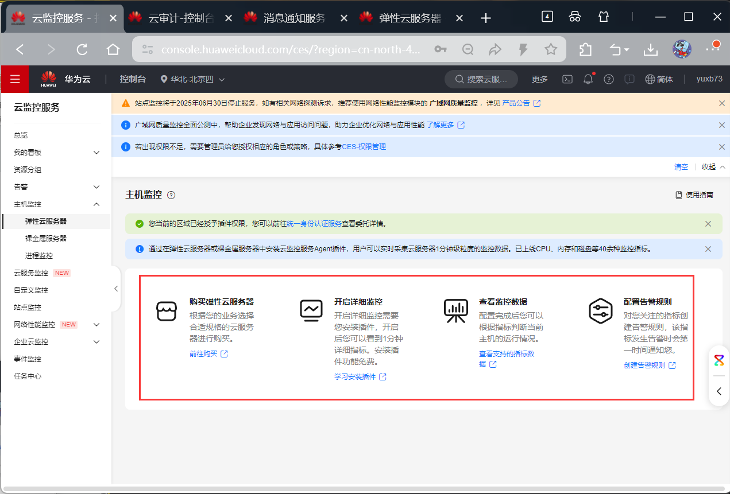Expand the right floating panel arrow

pyautogui.click(x=719, y=391)
